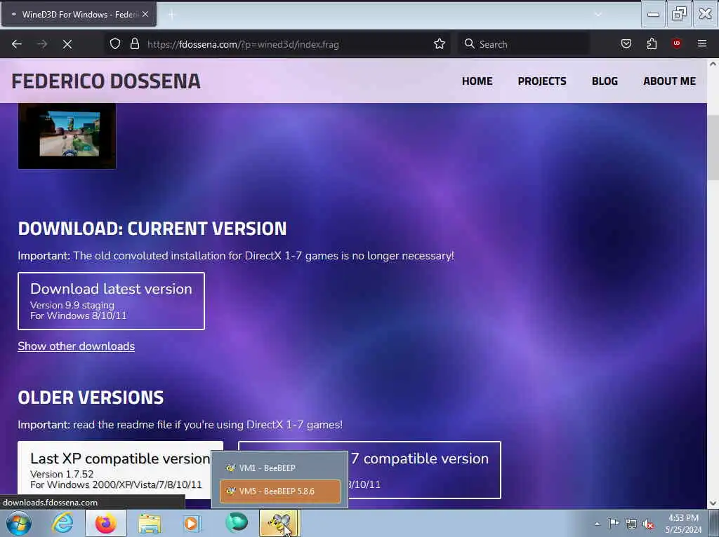The width and height of the screenshot is (719, 537).
Task: Click the green round taskbar app icon
Action: (237, 523)
